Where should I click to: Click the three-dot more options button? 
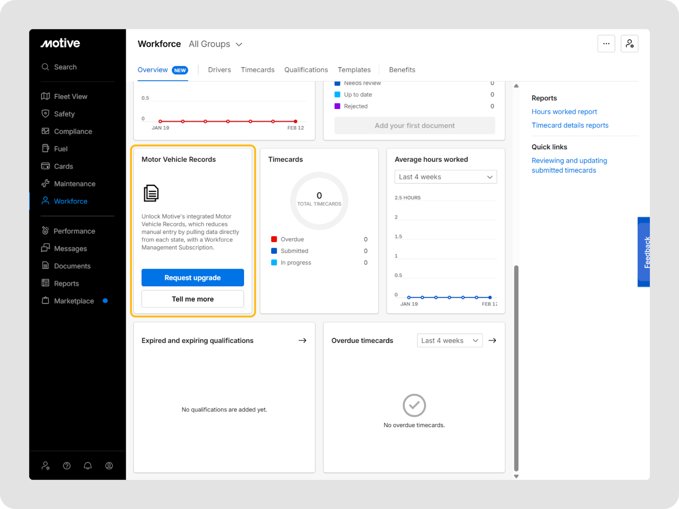pos(606,44)
